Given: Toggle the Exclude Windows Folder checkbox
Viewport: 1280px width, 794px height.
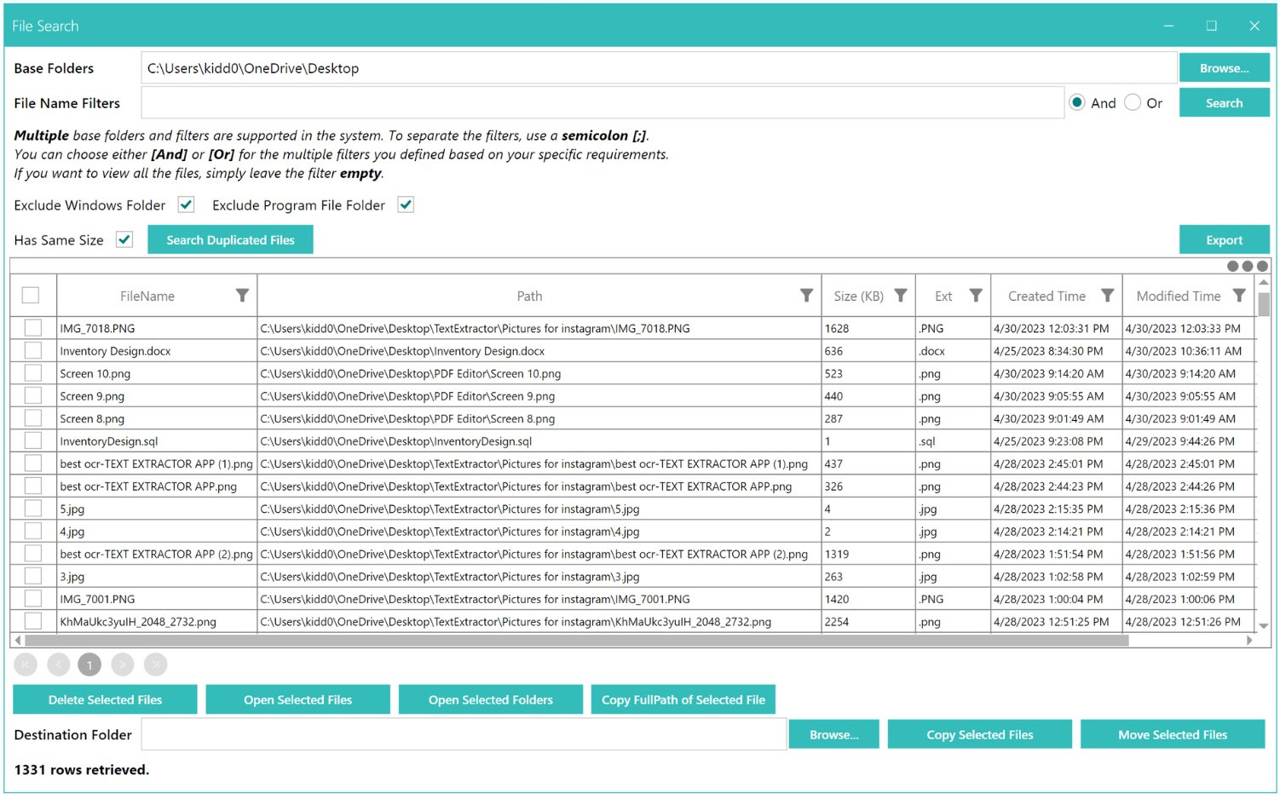Looking at the screenshot, I should point(186,204).
